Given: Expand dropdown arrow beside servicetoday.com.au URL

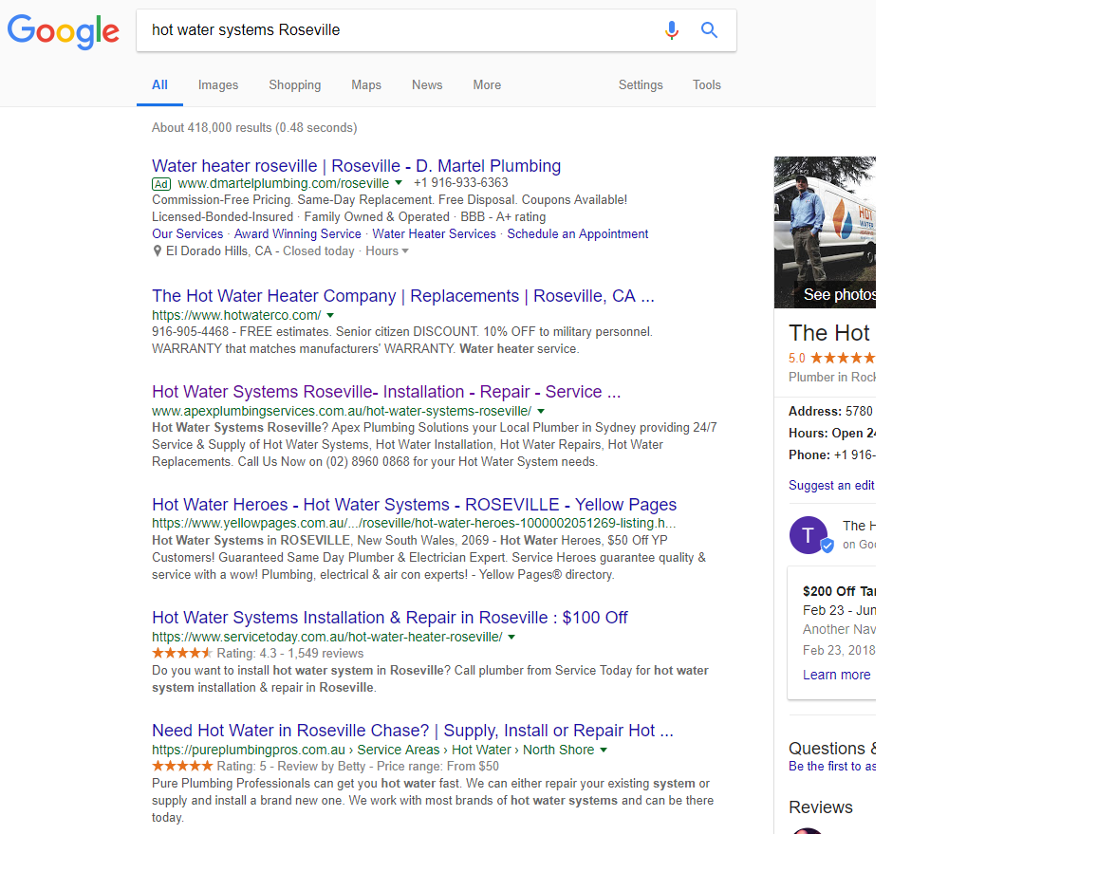Looking at the screenshot, I should 511,638.
